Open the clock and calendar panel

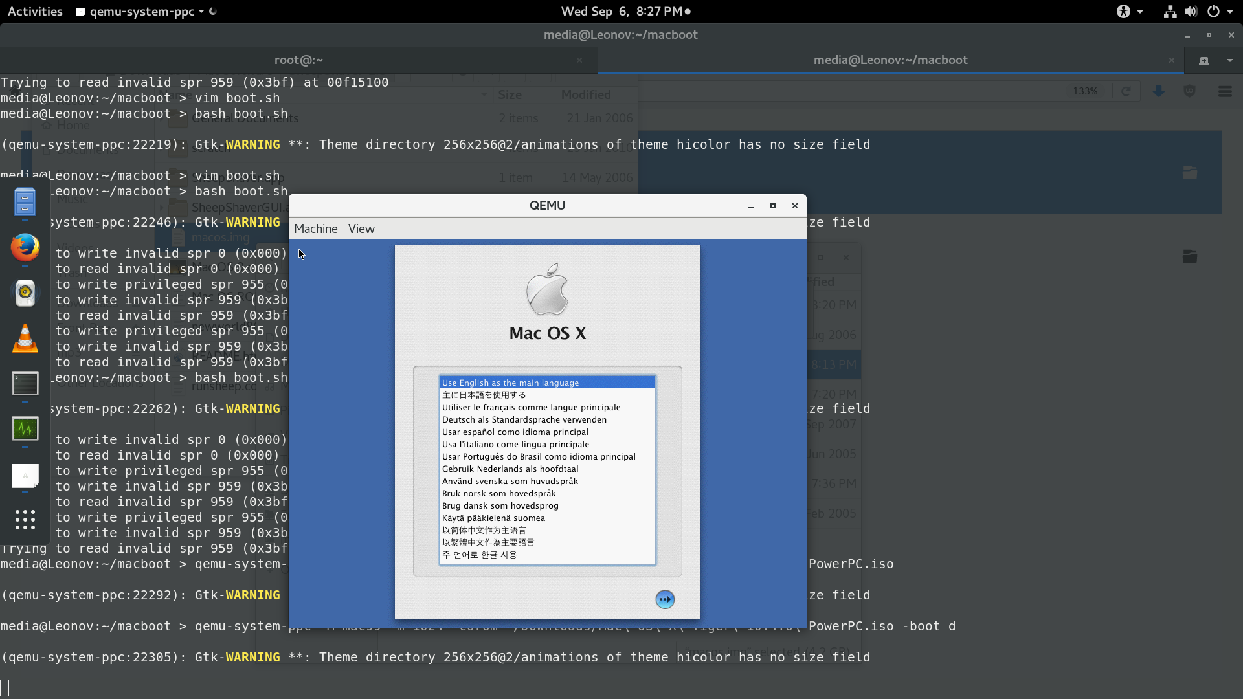click(x=625, y=11)
